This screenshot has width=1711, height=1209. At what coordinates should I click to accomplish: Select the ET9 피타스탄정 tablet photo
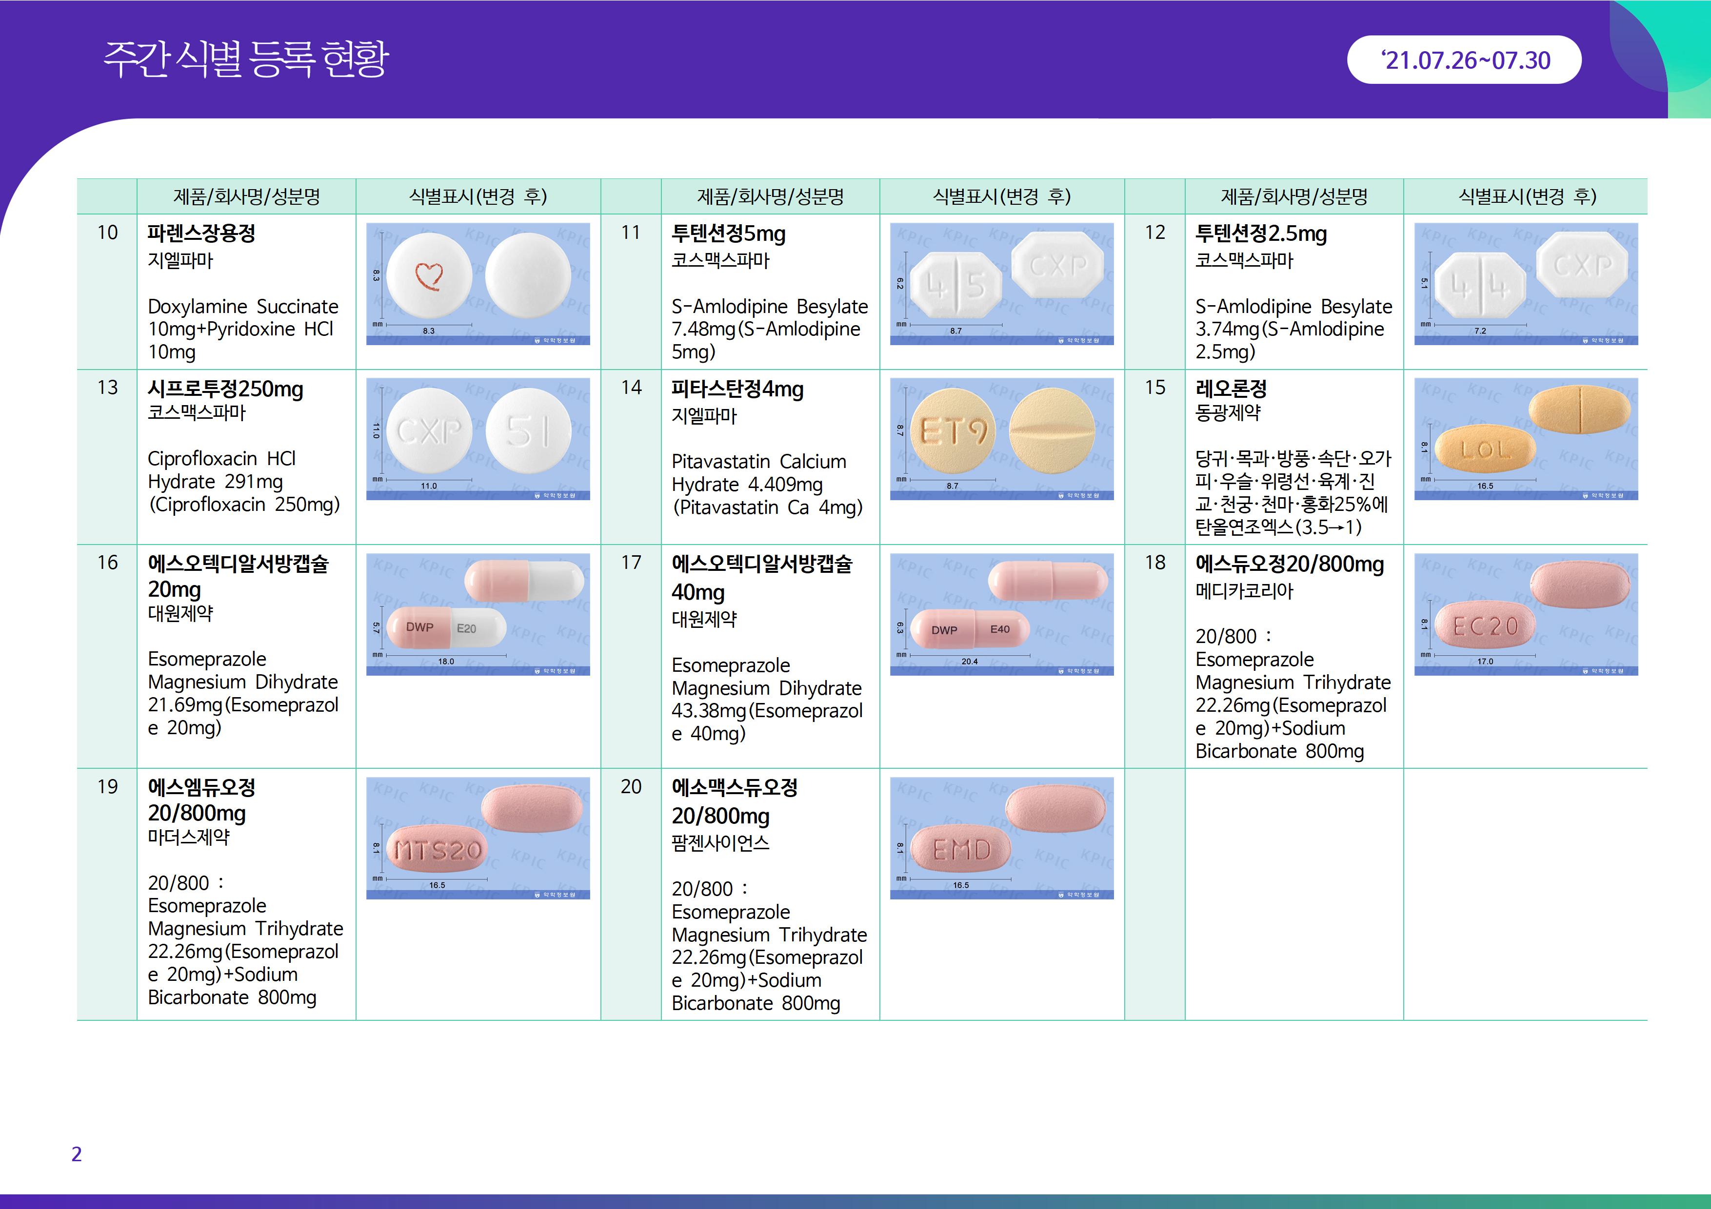pos(1001,439)
